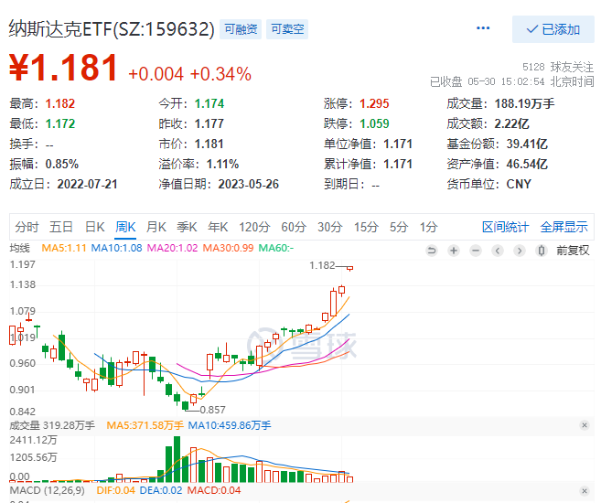Switch to the 月K chart tab
Image resolution: width=601 pixels, height=503 pixels.
pyautogui.click(x=156, y=227)
